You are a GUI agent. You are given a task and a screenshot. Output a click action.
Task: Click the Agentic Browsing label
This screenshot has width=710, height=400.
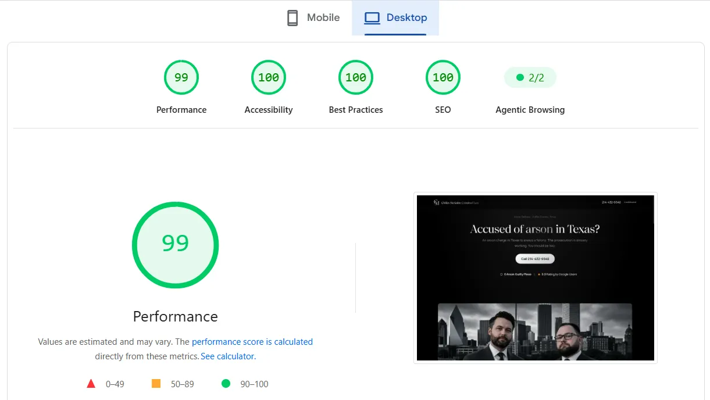point(530,110)
